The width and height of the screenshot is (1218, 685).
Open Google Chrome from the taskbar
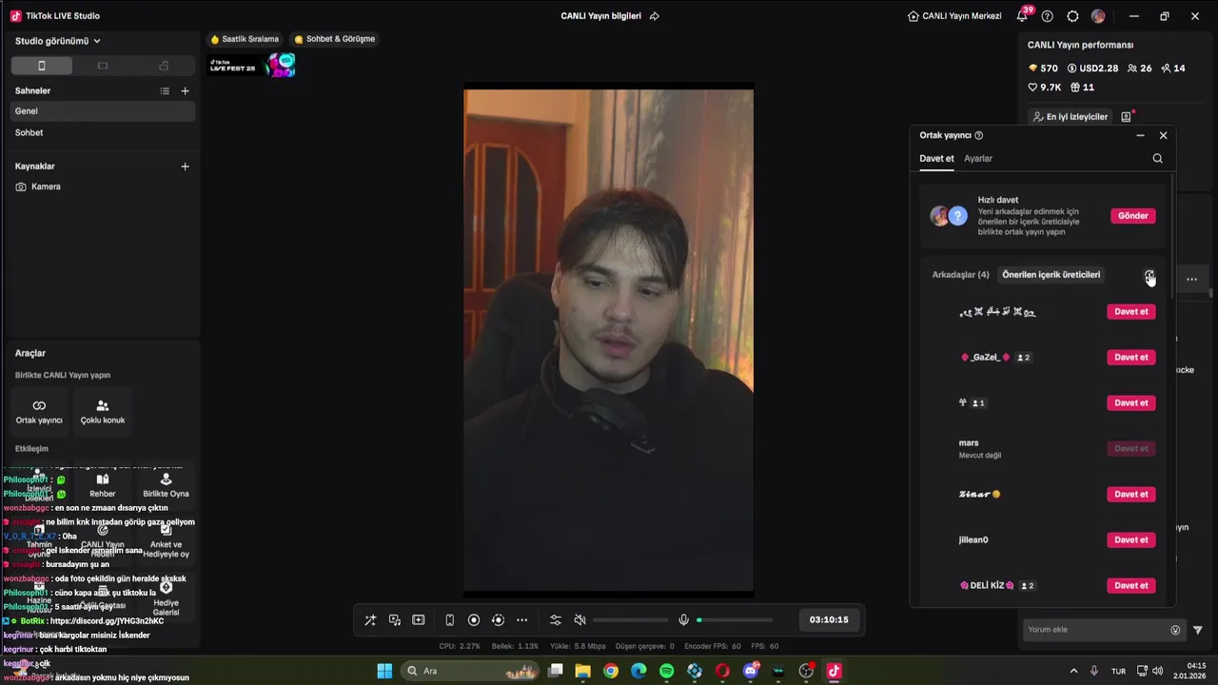tap(611, 671)
